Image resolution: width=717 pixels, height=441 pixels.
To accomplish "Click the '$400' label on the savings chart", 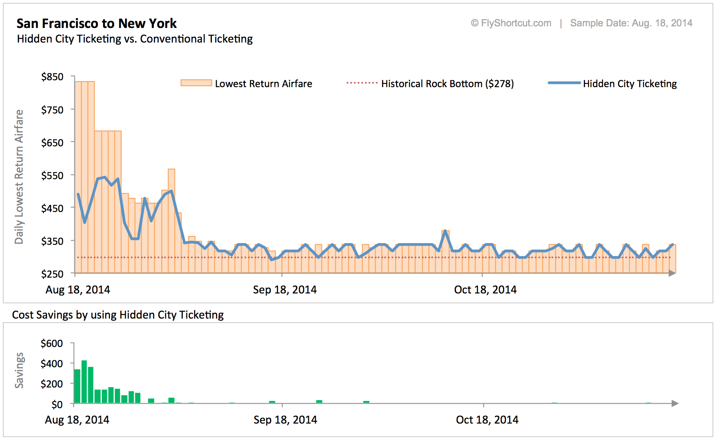I will tap(52, 364).
